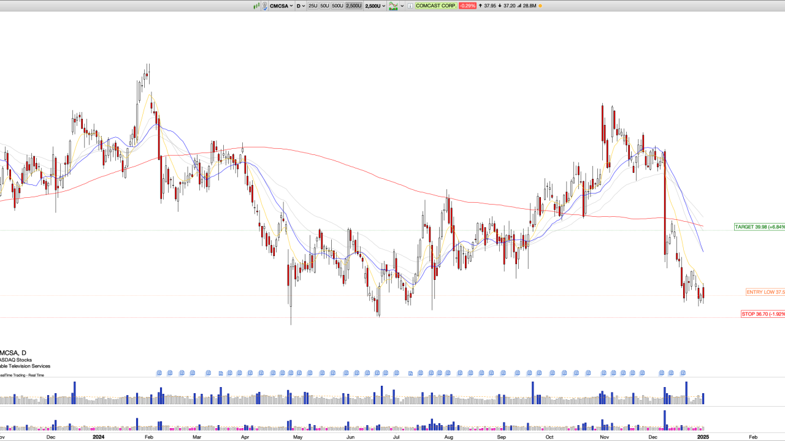The width and height of the screenshot is (785, 441).
Task: Click the Aug label on time axis
Action: pyautogui.click(x=448, y=437)
